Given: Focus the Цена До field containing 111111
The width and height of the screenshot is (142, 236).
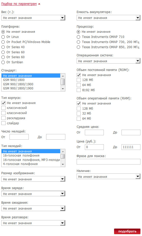Looking at the screenshot, I should 131,147.
